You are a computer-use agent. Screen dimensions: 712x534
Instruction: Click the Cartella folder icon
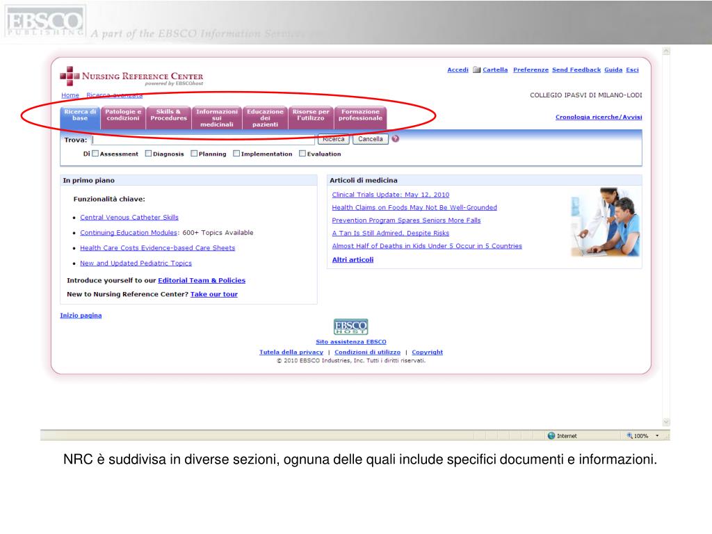pyautogui.click(x=476, y=70)
